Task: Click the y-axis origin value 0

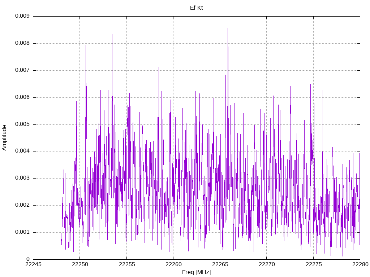Action: click(x=28, y=259)
